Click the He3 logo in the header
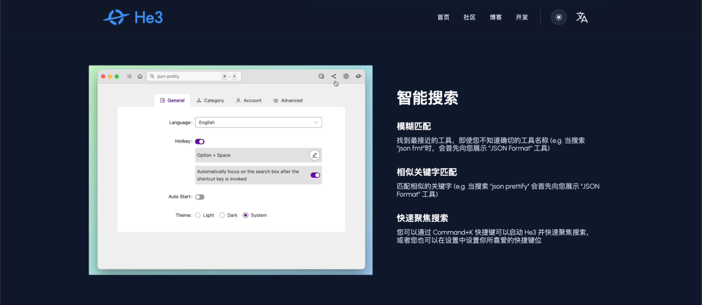This screenshot has height=305, width=702. (133, 18)
